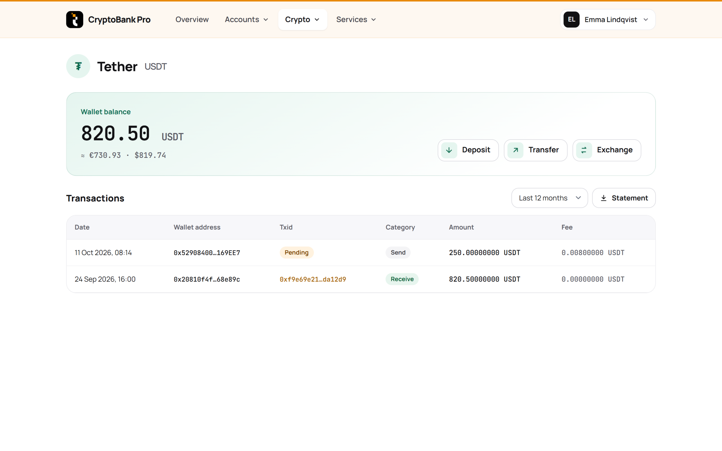Click the Receive category badge
The width and height of the screenshot is (722, 451).
tap(402, 279)
